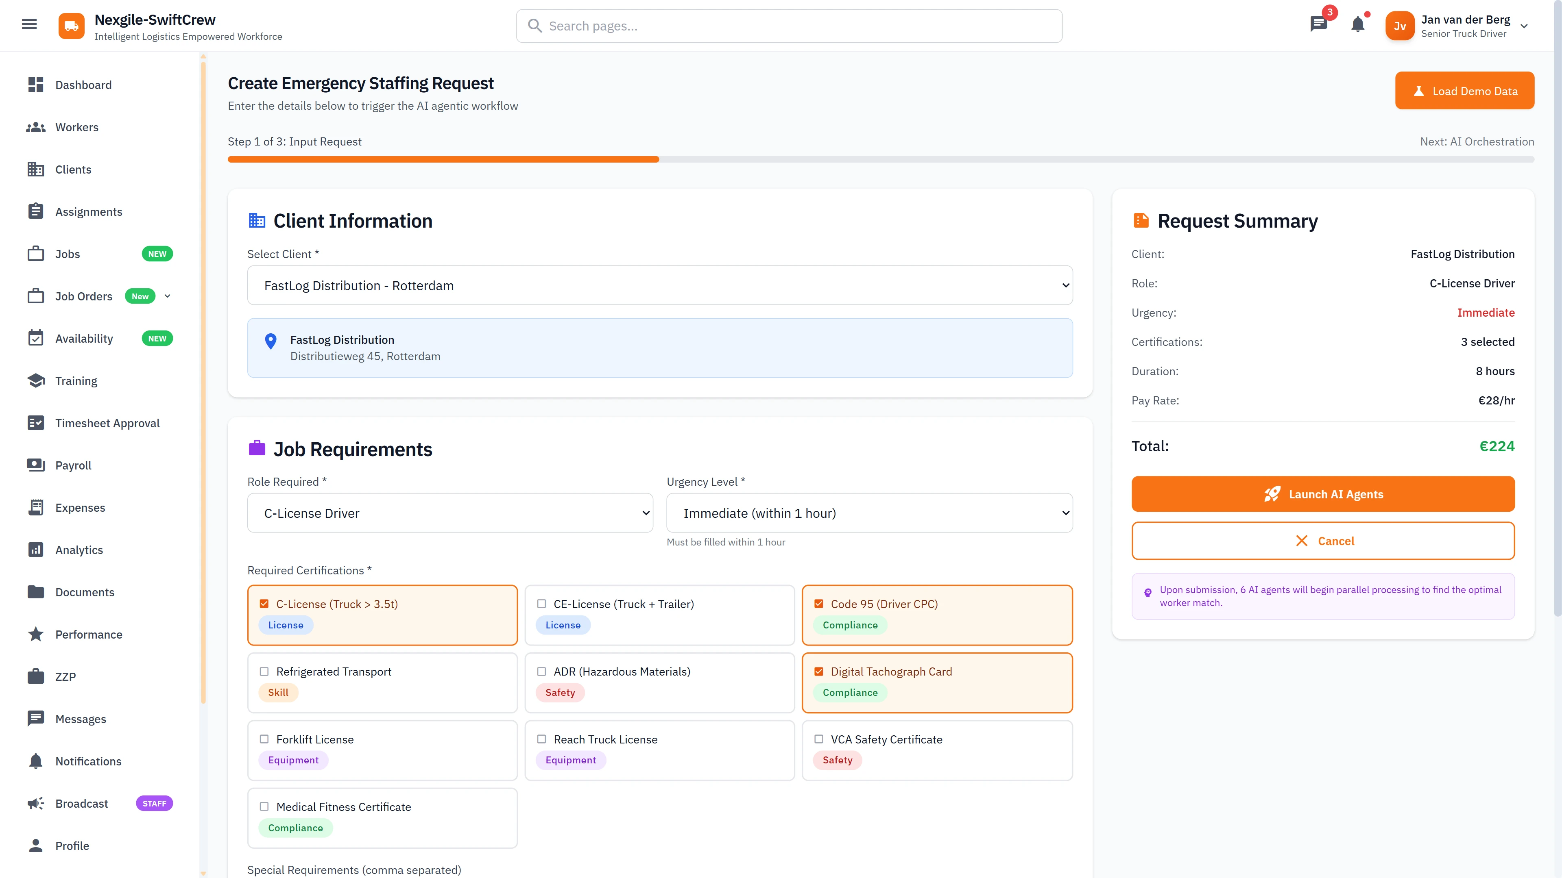
Task: Open the hamburger navigation menu
Action: tap(29, 24)
